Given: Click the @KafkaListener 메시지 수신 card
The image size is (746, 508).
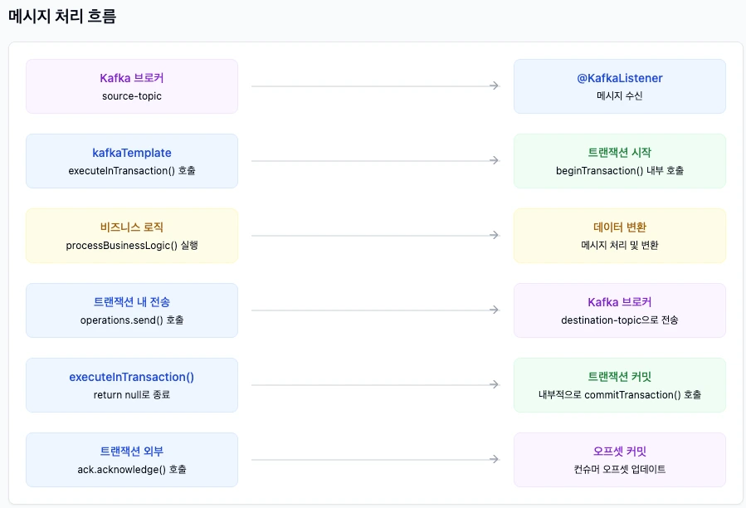Looking at the screenshot, I should click(619, 85).
